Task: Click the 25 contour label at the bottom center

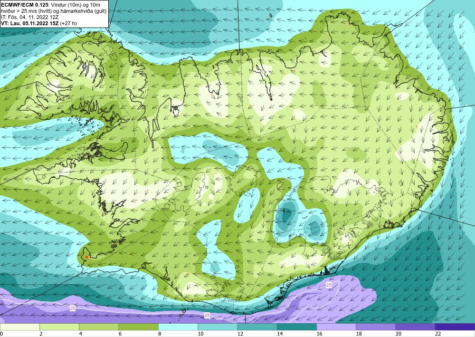Action: click(x=207, y=316)
